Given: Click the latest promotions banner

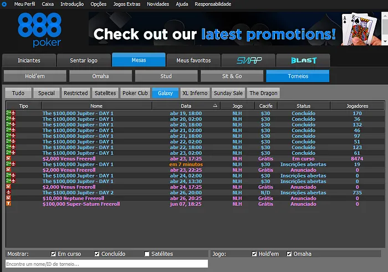Looking at the screenshot, I should pyautogui.click(x=234, y=29).
